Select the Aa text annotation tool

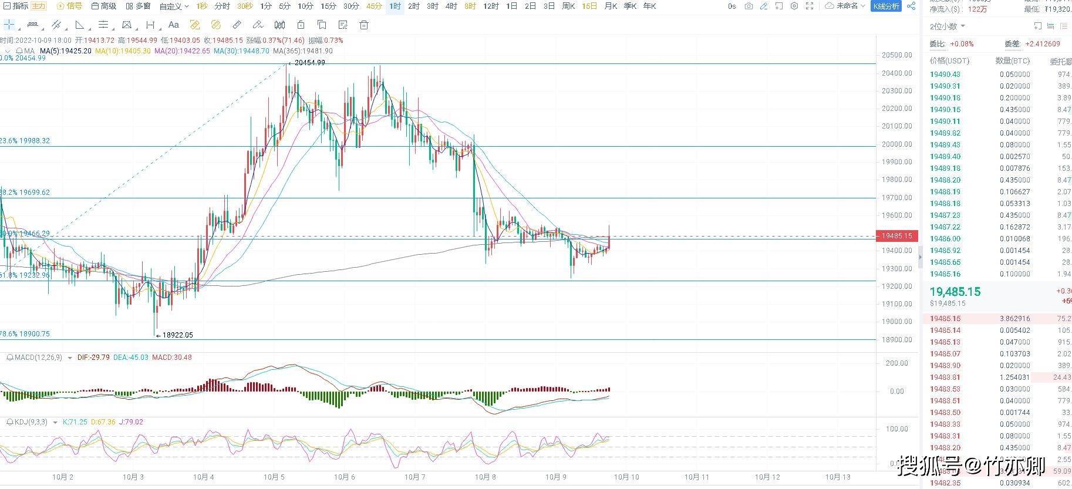(x=173, y=25)
